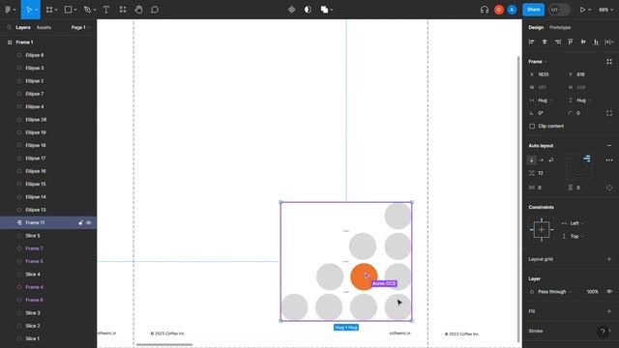619x348 pixels.
Task: Open Frame type dropdown in Design panel
Action: 538,62
